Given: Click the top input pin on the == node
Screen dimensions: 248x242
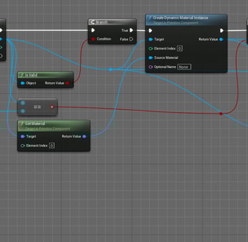Looking at the screenshot, I should [22, 102].
